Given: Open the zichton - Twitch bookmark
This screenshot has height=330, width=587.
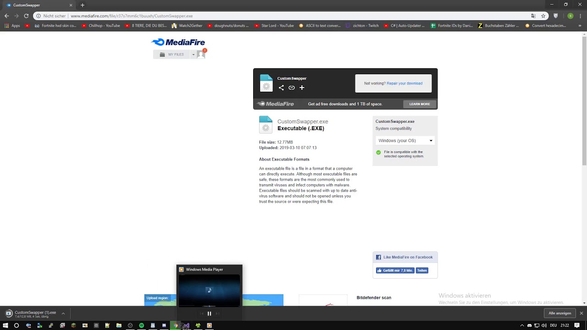Looking at the screenshot, I should [362, 26].
